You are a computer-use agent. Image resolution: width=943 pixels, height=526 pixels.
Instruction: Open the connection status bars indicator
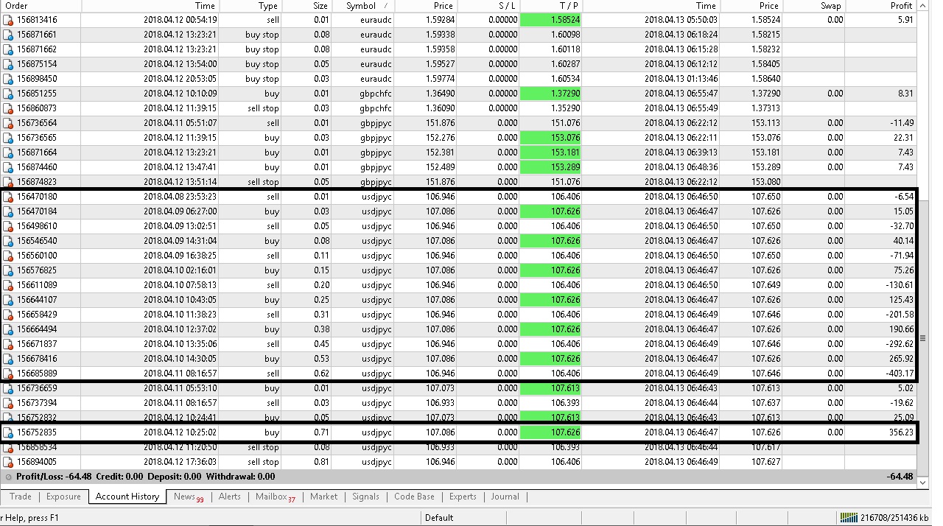[849, 517]
